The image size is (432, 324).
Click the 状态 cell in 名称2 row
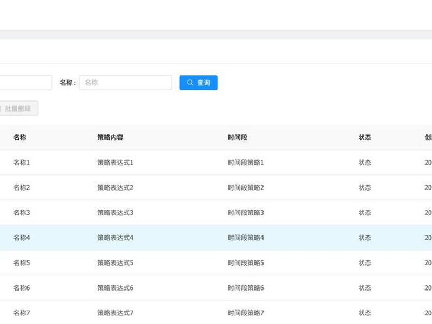tap(364, 187)
